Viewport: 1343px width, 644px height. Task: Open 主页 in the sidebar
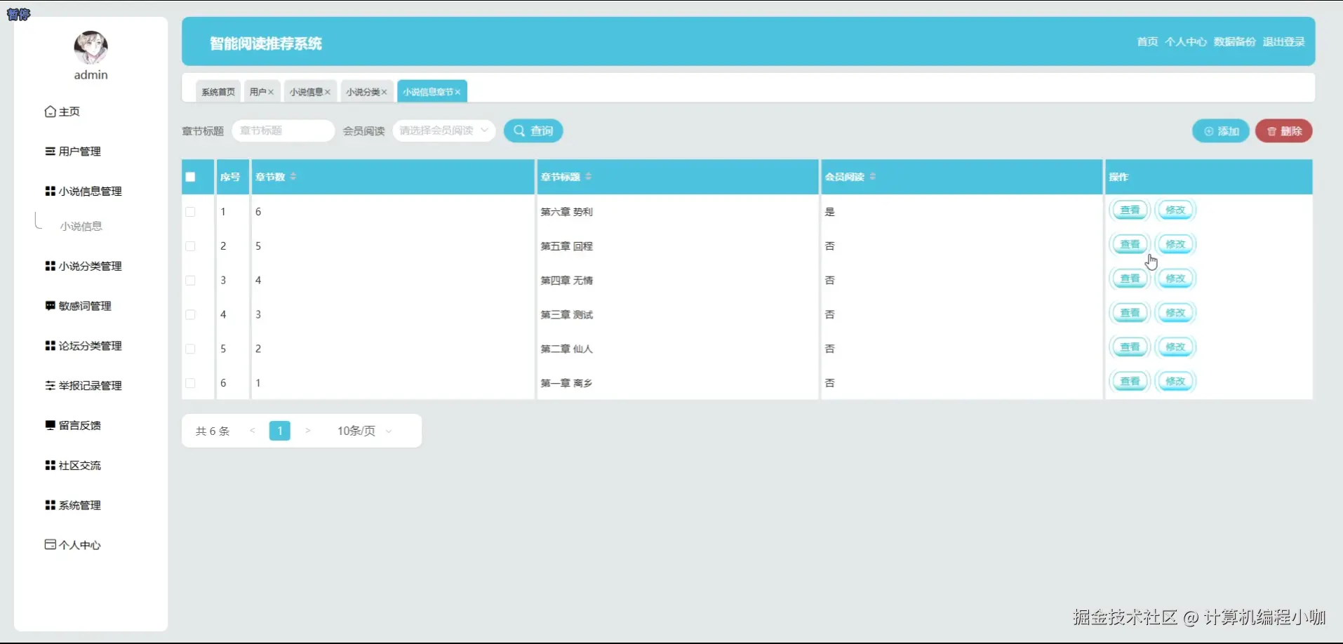tap(62, 112)
